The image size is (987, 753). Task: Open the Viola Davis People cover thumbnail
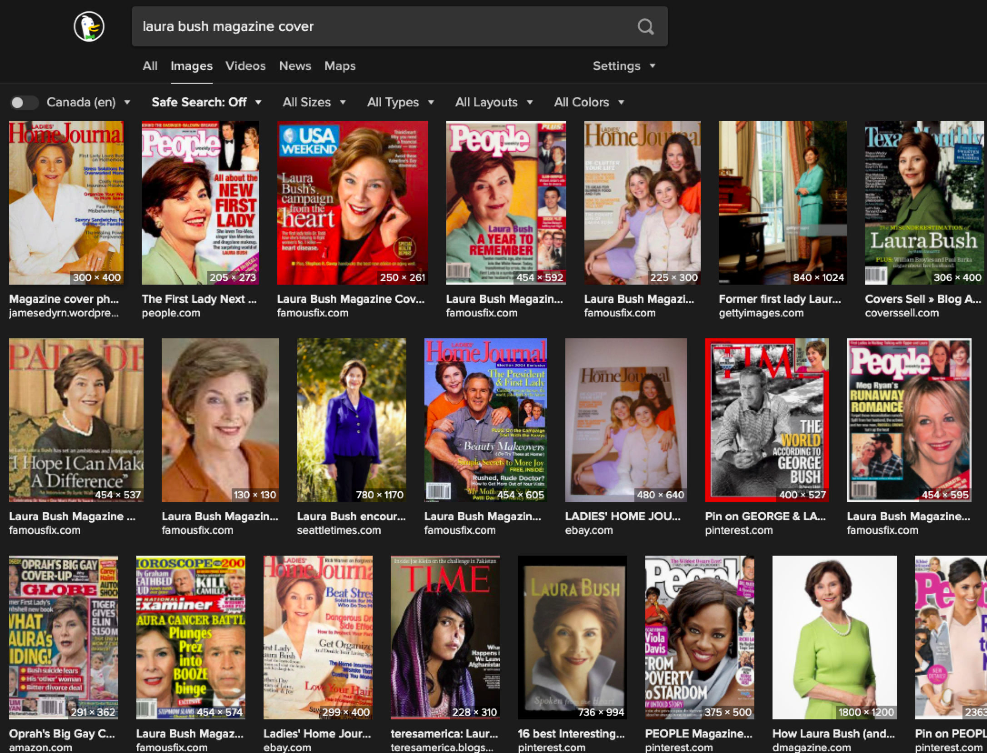point(700,638)
